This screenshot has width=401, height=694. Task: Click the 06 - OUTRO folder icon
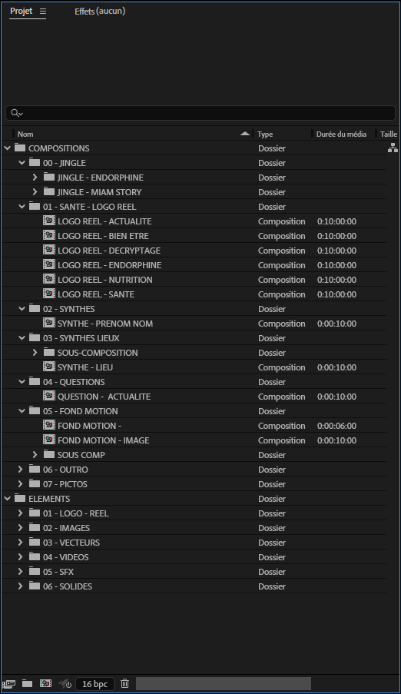coord(35,469)
